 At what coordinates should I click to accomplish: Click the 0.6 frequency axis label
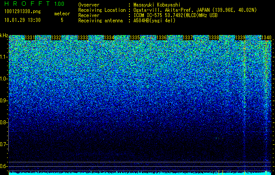pos(4,166)
